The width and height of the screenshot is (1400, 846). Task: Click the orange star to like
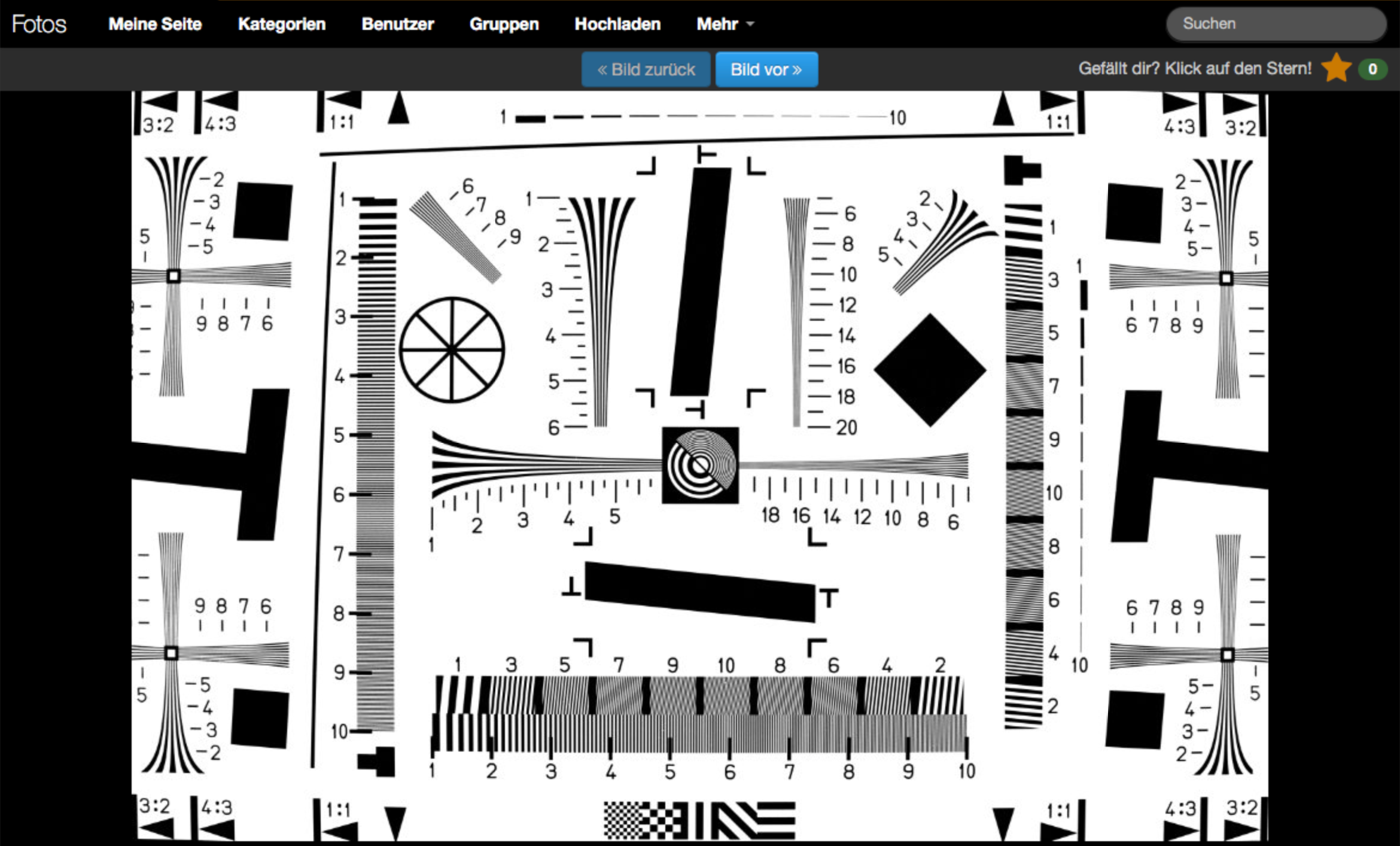pos(1336,68)
